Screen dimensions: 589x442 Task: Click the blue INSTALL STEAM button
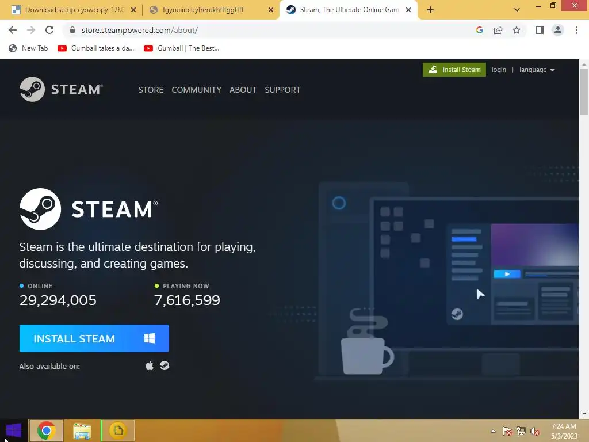pos(94,338)
